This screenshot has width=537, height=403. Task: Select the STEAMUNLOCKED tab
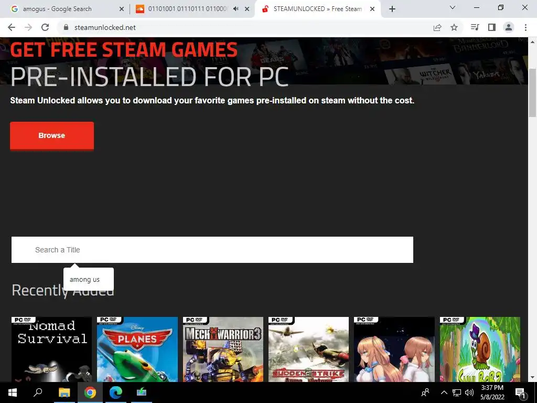pyautogui.click(x=318, y=9)
